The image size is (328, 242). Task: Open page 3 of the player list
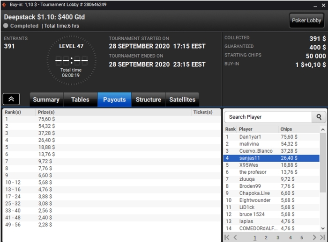click(278, 238)
